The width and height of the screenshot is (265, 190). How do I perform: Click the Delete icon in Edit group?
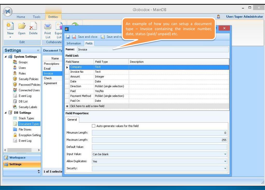click(33, 26)
